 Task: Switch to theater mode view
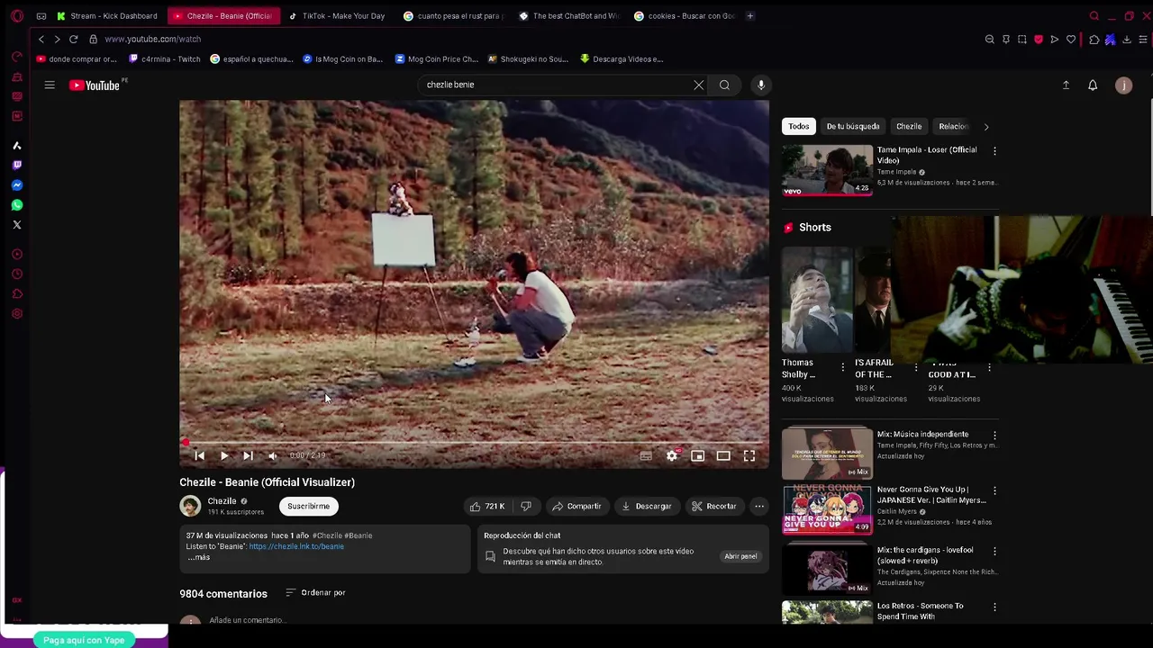coord(723,456)
